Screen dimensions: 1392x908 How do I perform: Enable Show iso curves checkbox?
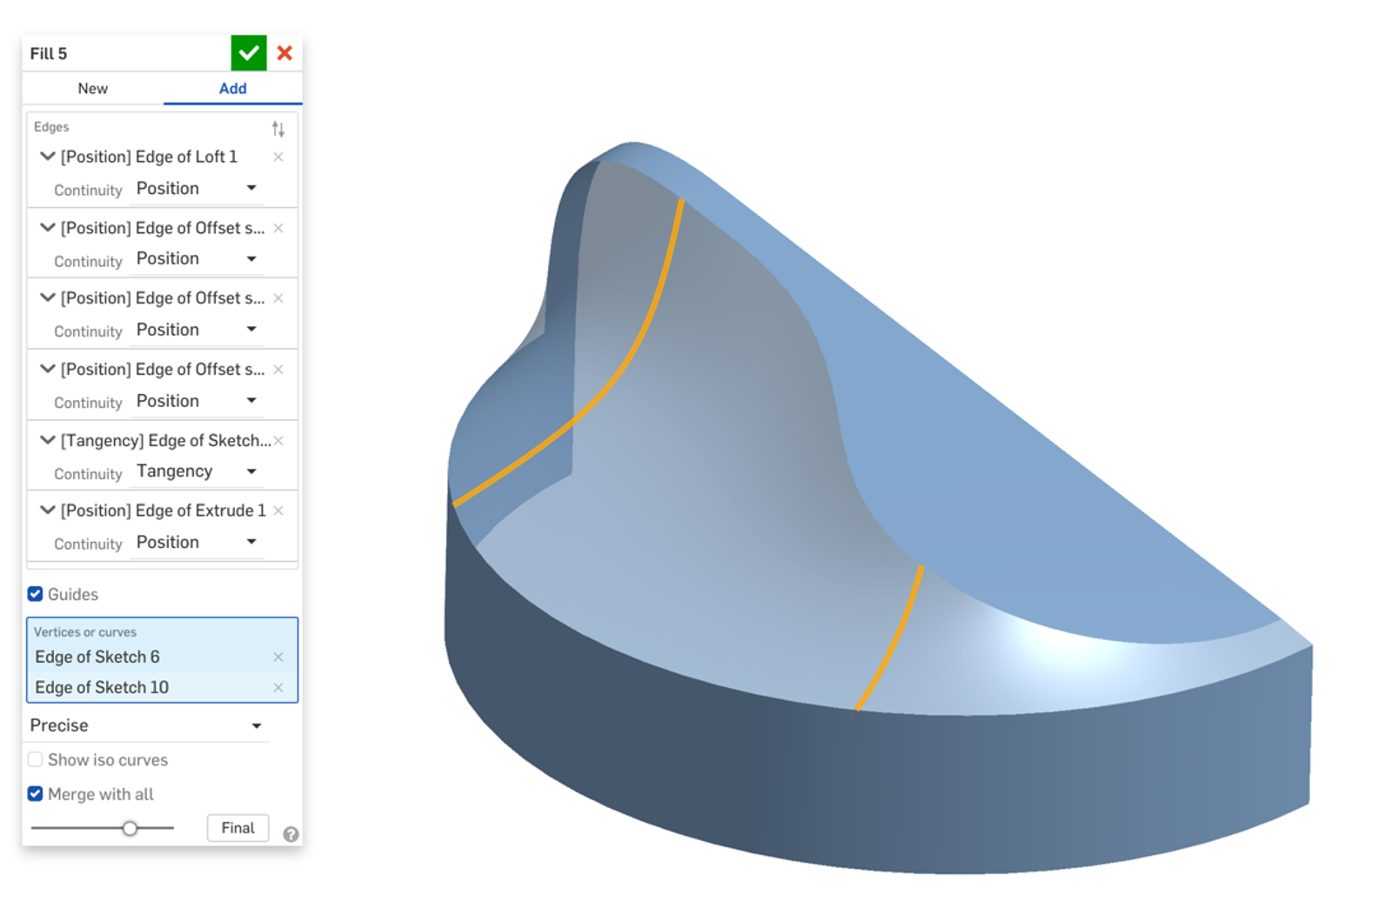click(x=36, y=759)
